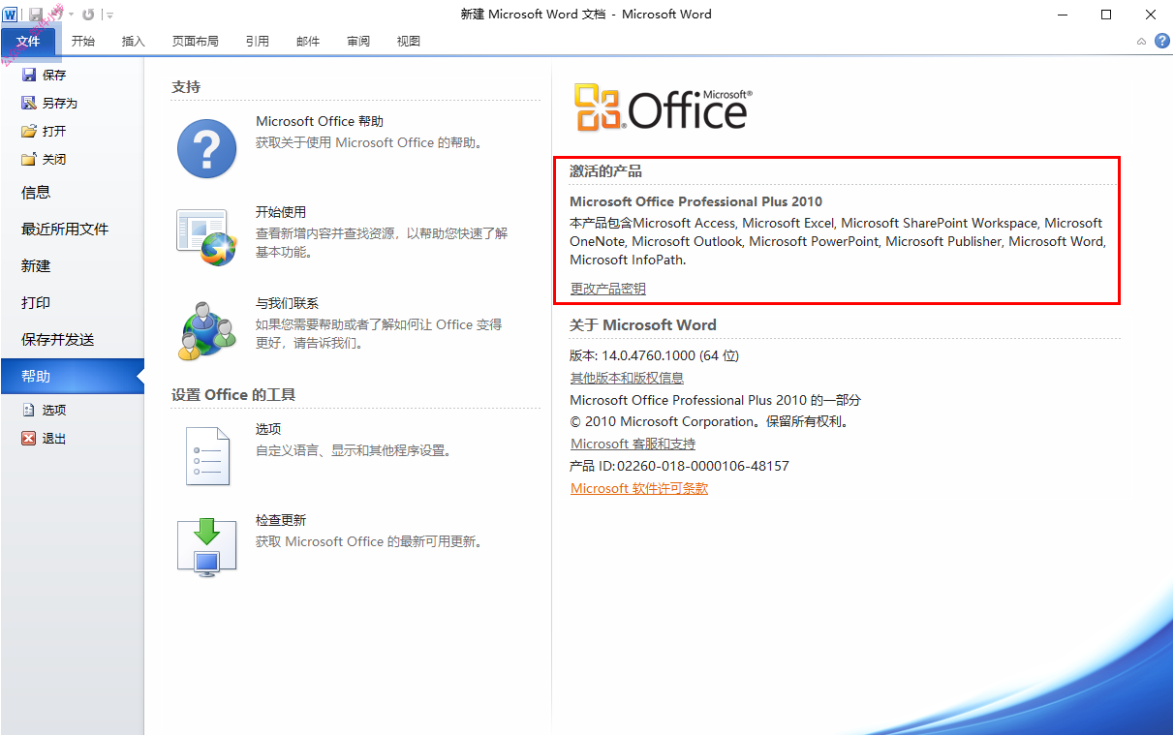Click 关闭 in the backstage sidebar
Image resolution: width=1174 pixels, height=736 pixels.
click(45, 159)
